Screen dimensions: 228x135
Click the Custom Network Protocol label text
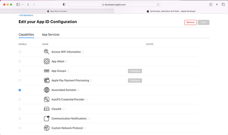[x=67, y=128]
